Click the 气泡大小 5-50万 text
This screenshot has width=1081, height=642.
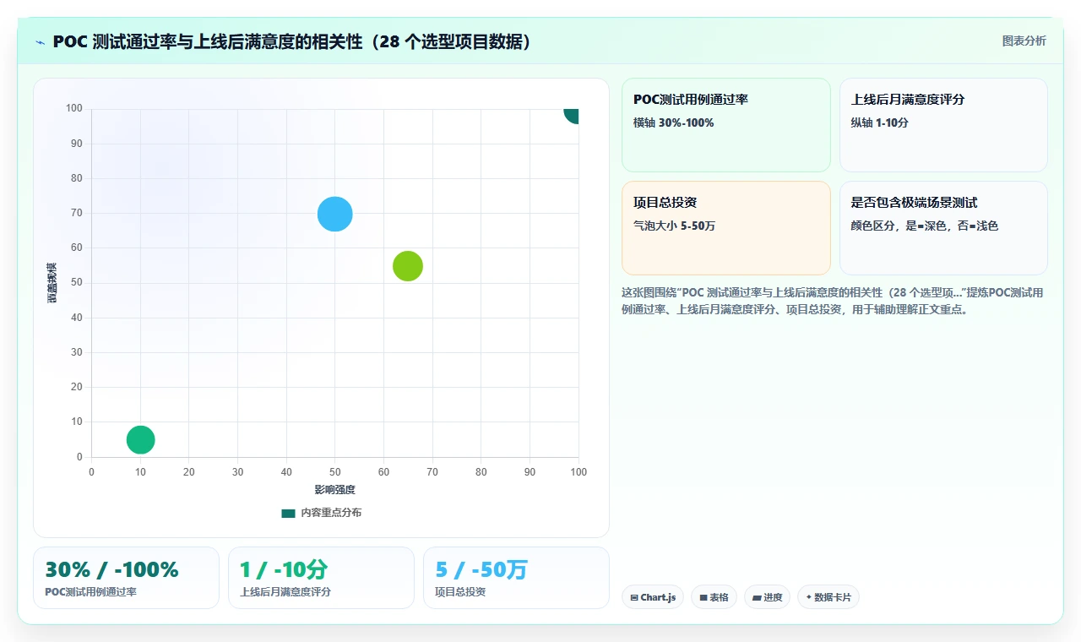pos(674,226)
